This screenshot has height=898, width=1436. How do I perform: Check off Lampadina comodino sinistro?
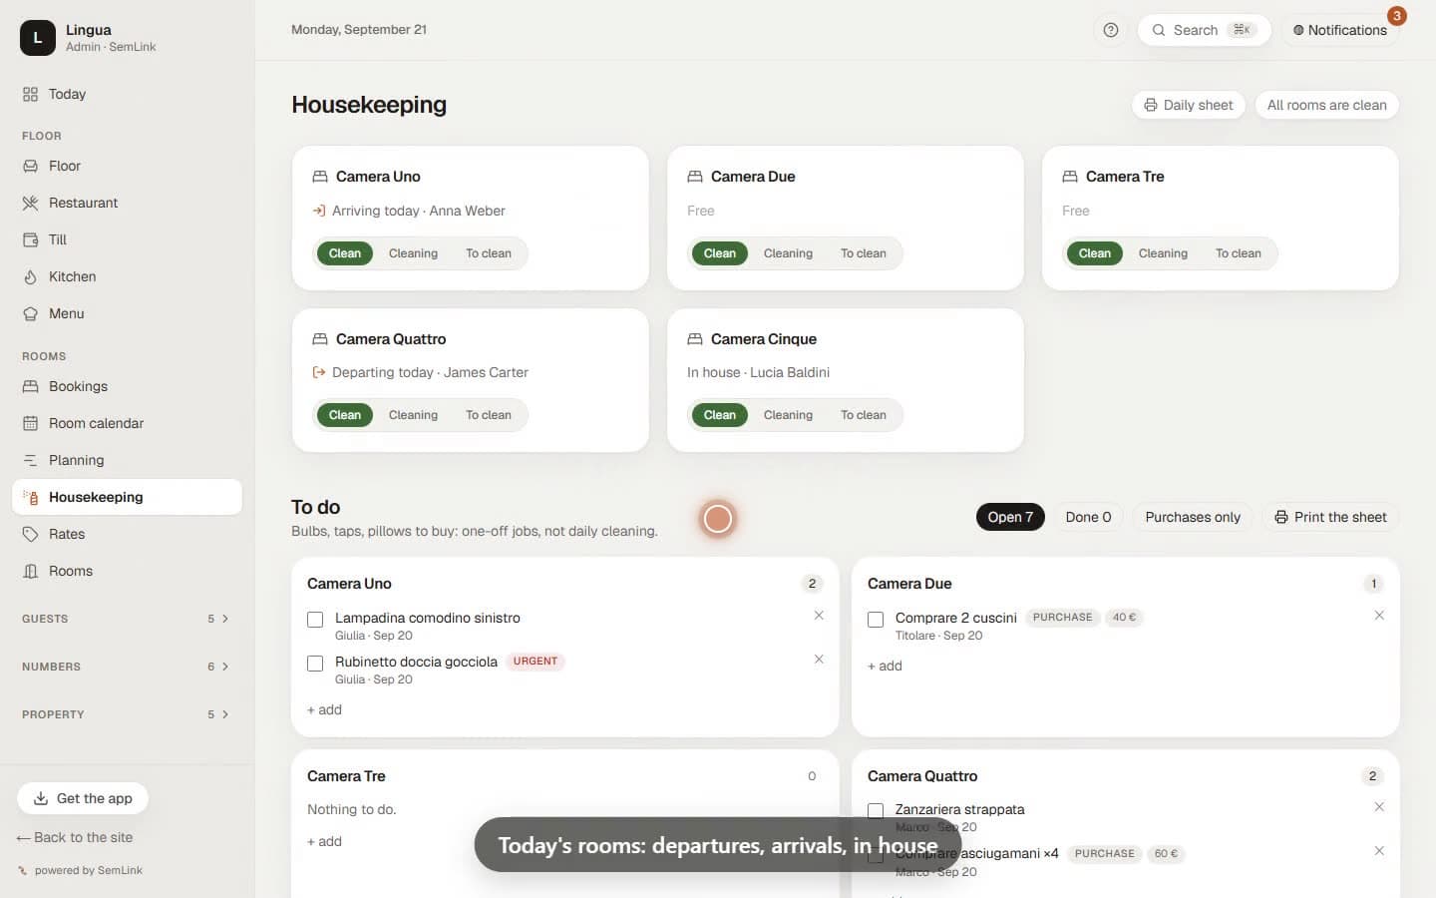click(315, 620)
